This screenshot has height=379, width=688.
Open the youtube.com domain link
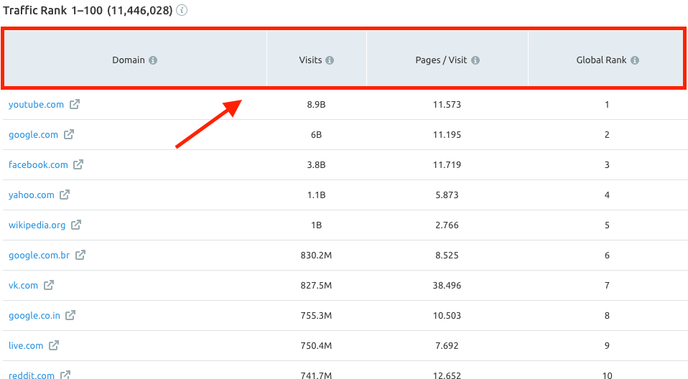(36, 105)
